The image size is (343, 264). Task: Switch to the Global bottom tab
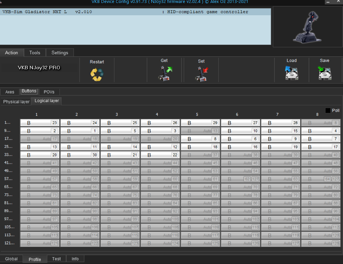11,259
